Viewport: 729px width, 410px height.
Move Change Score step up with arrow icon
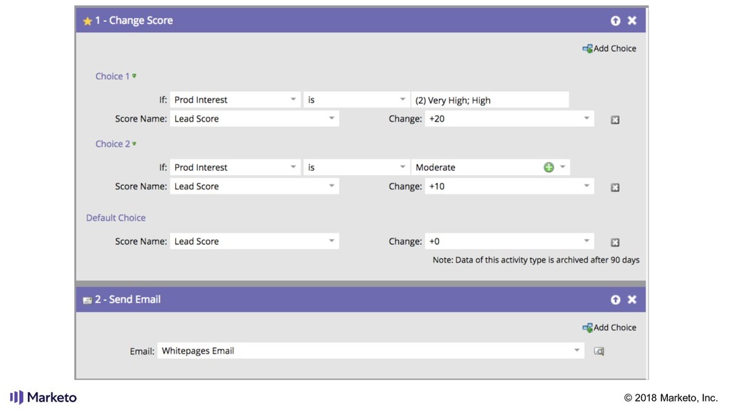[x=615, y=21]
